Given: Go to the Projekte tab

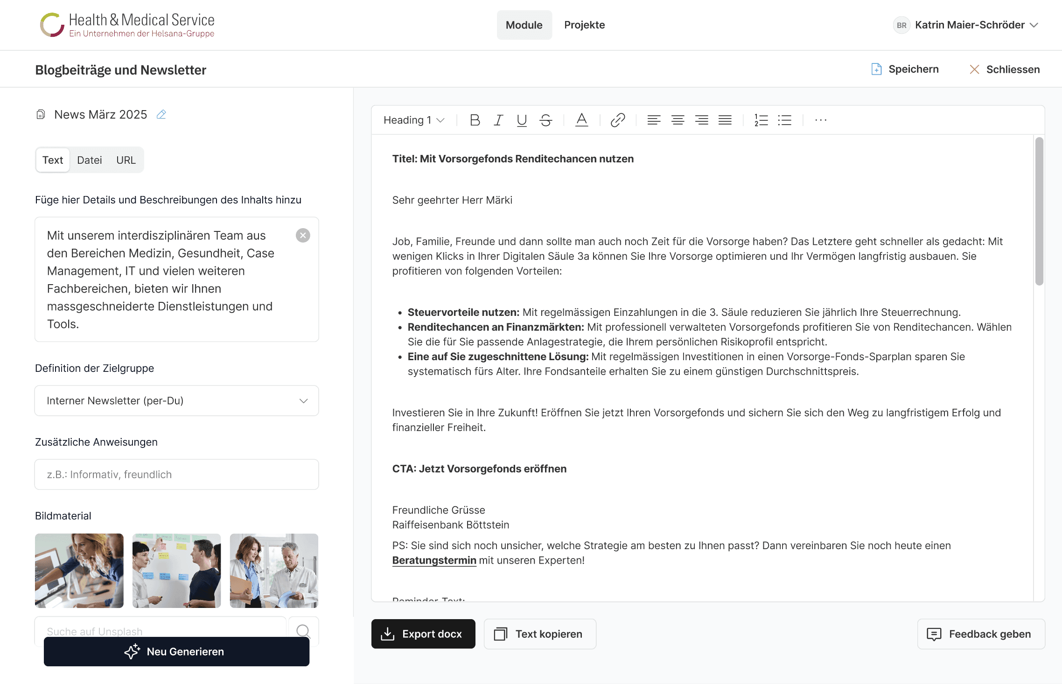Looking at the screenshot, I should (x=584, y=25).
